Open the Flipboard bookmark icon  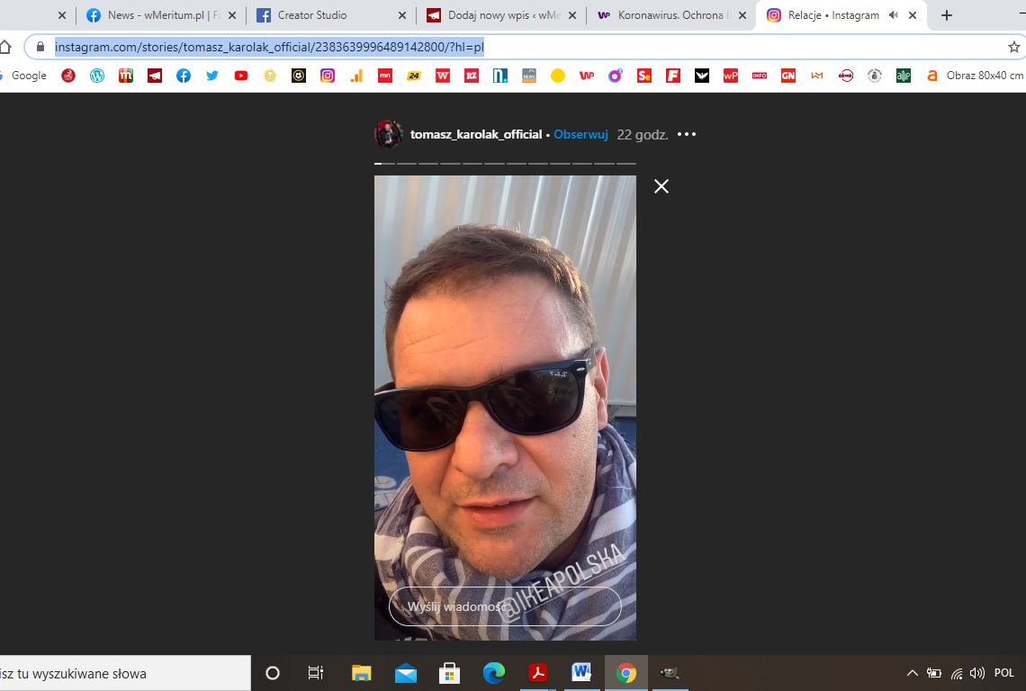click(673, 76)
